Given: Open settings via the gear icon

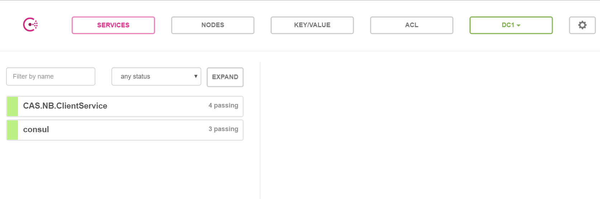Looking at the screenshot, I should click(582, 25).
